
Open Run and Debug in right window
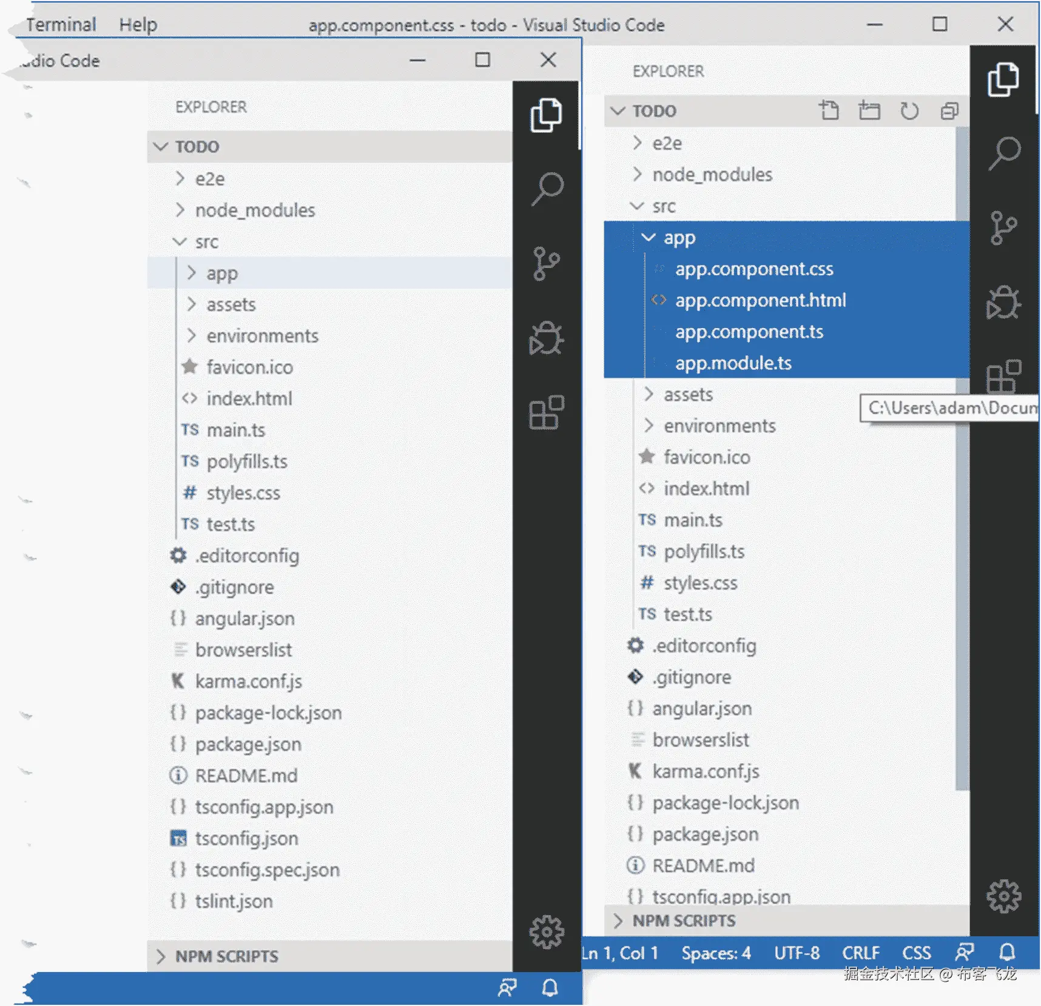1003,303
